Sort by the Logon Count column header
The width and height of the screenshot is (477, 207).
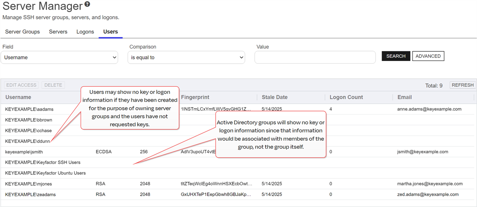(346, 97)
